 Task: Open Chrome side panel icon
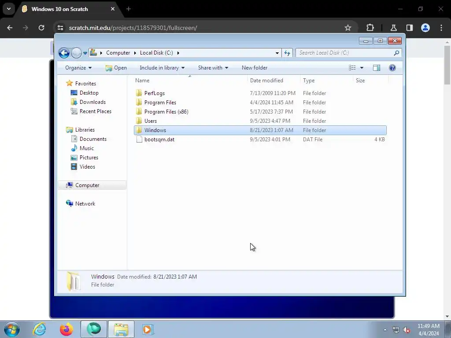click(409, 28)
